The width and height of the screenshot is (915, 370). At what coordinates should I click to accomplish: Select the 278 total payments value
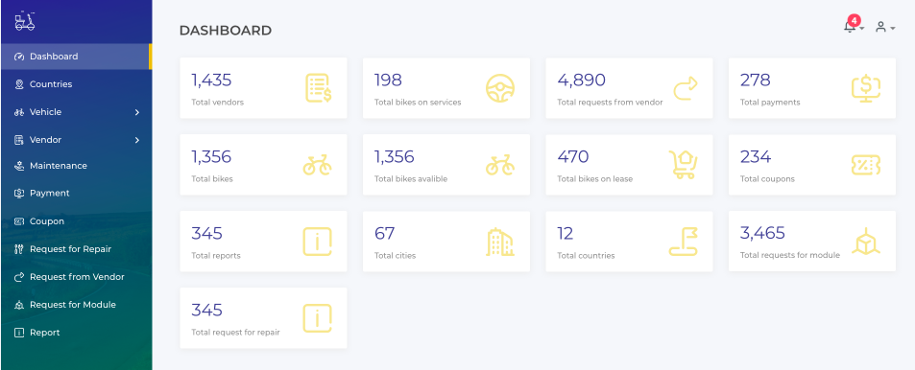tap(755, 80)
